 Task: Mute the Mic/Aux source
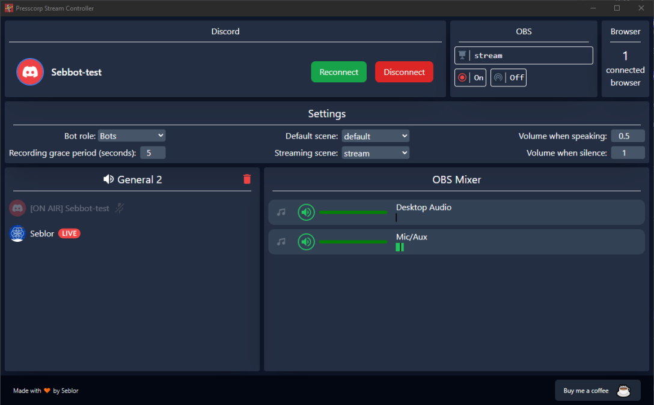(x=306, y=242)
